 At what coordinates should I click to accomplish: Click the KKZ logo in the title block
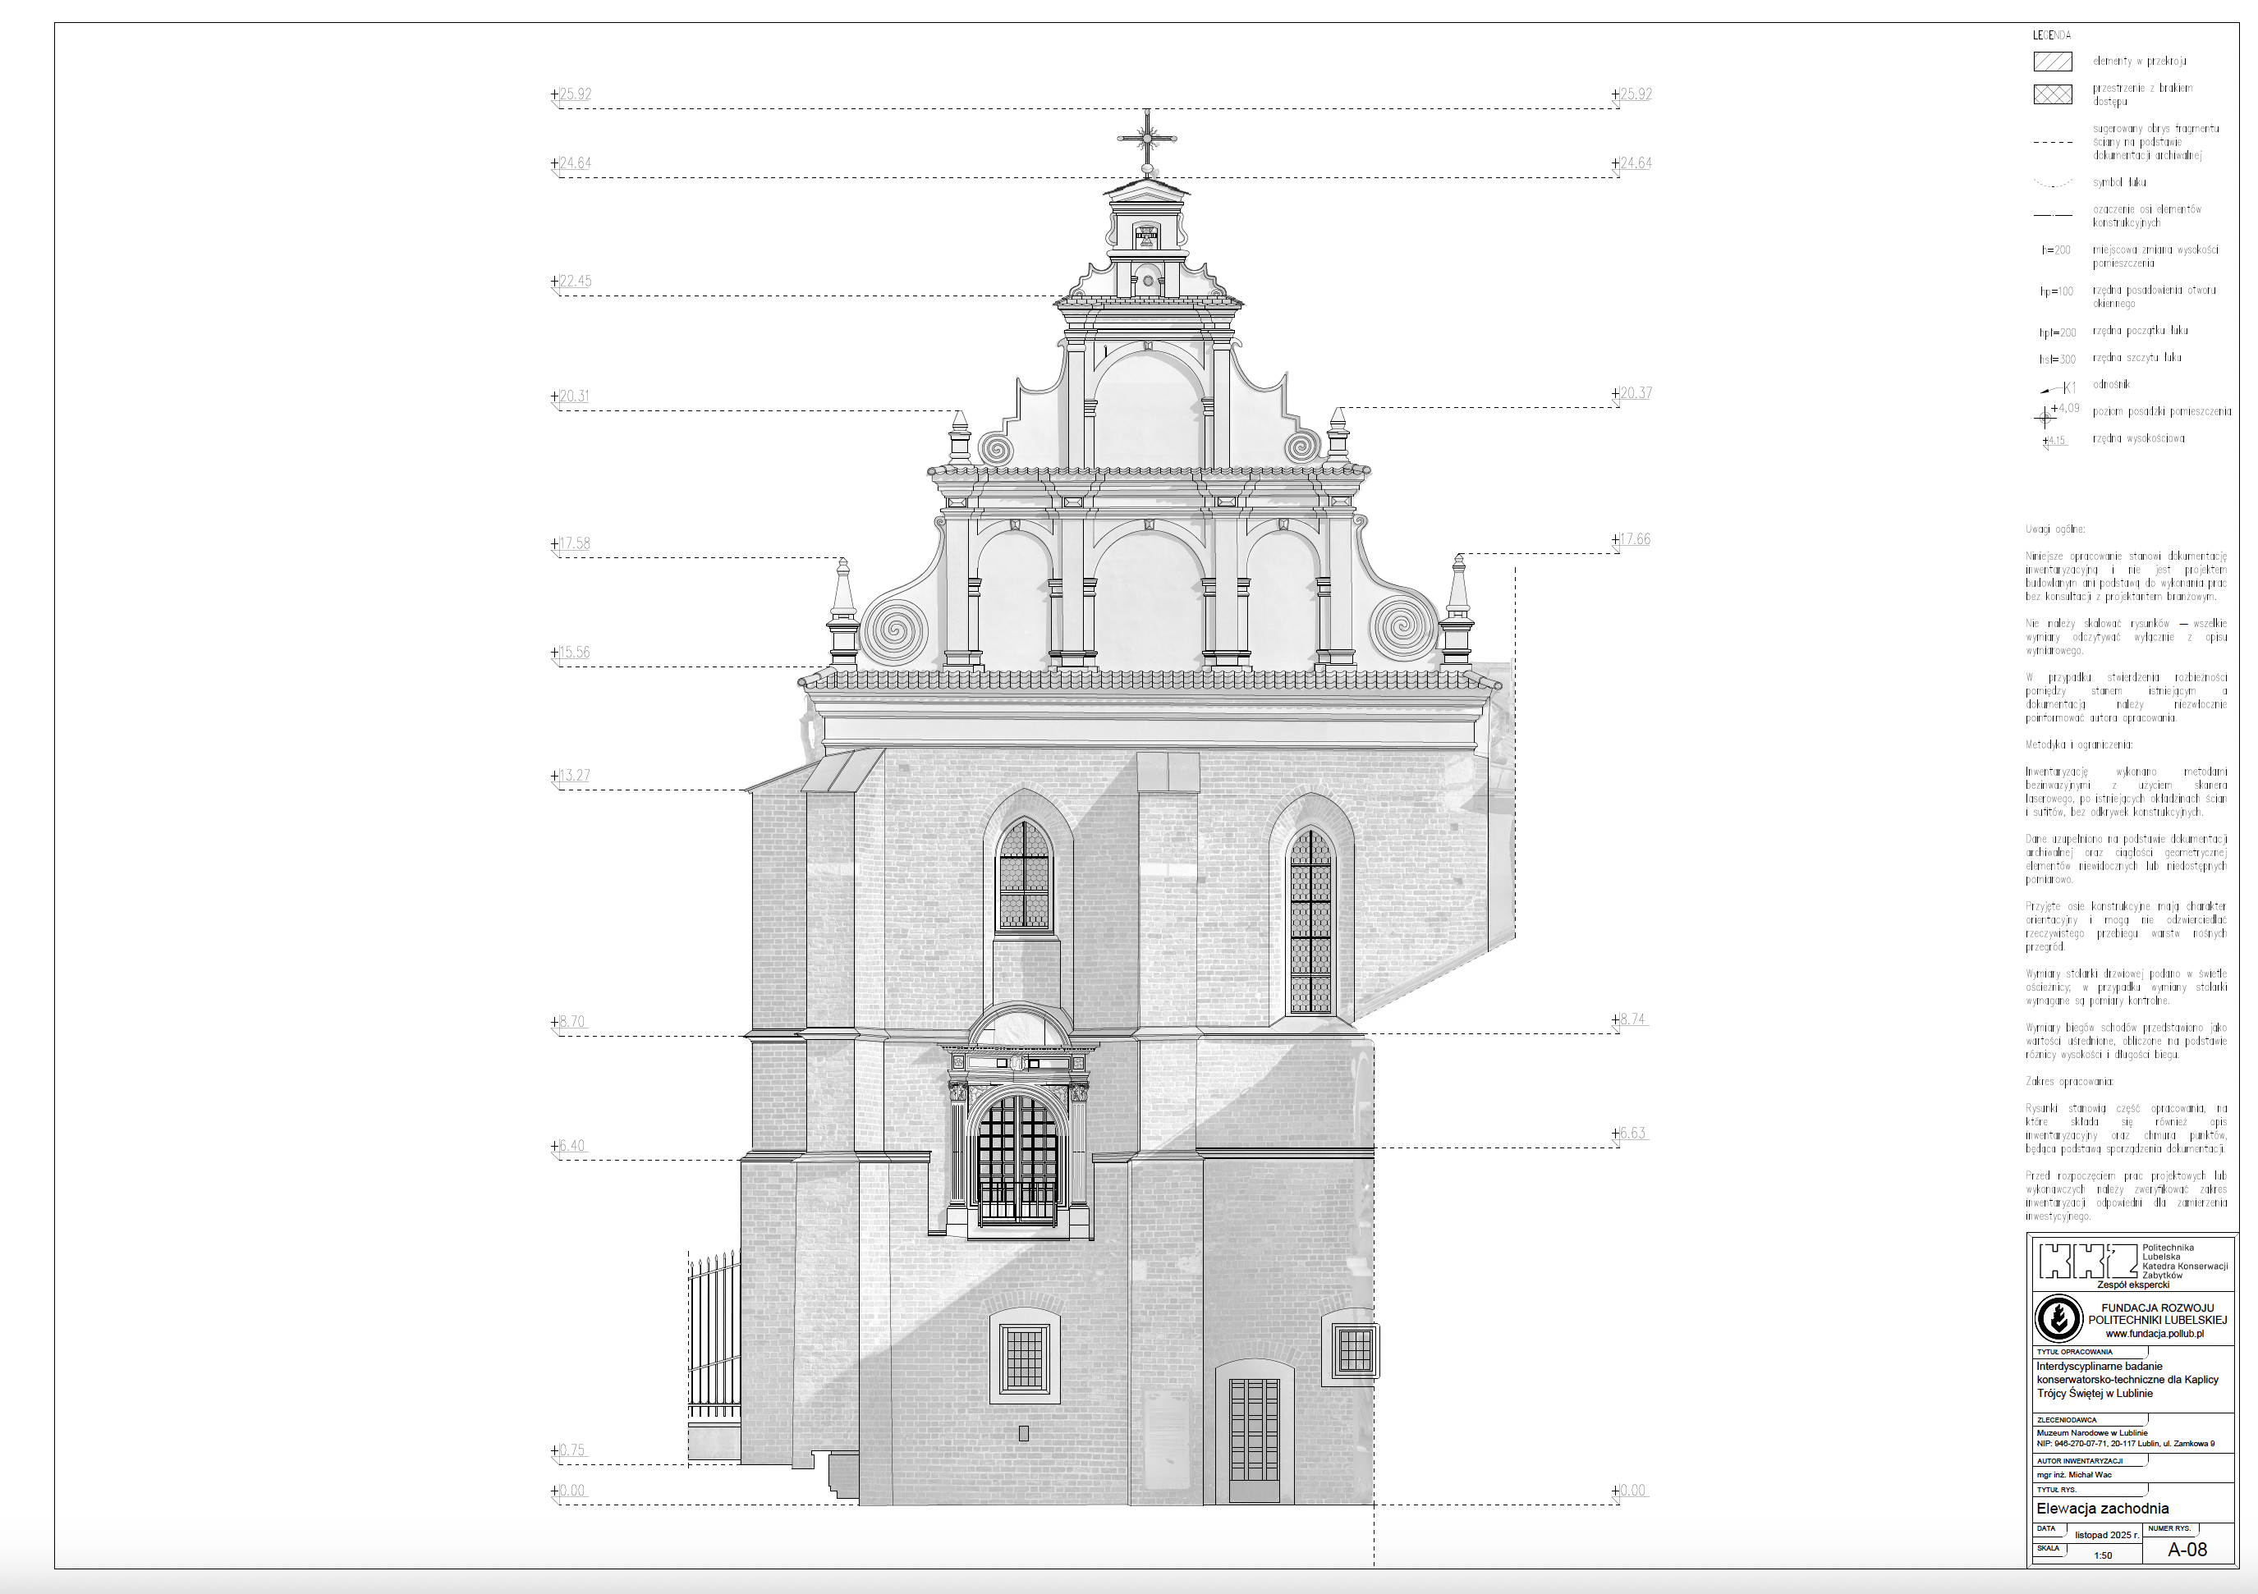pyautogui.click(x=2087, y=1261)
